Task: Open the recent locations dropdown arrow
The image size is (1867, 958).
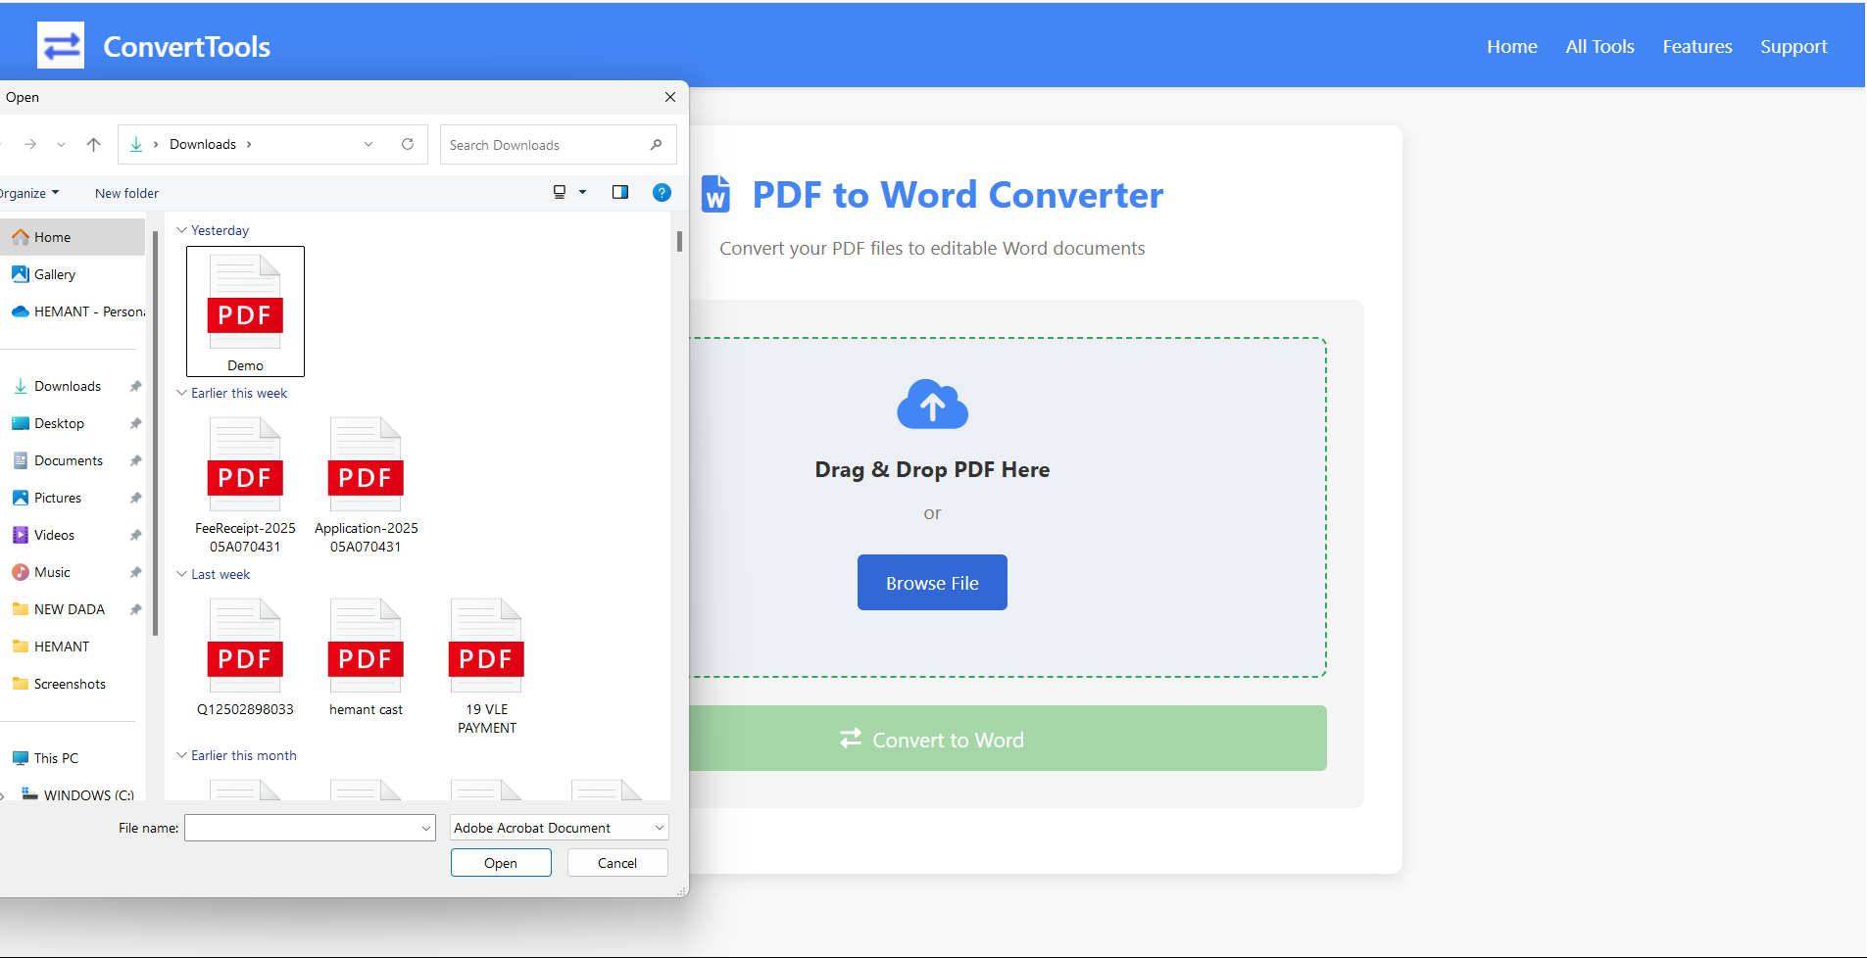Action: pos(61,144)
